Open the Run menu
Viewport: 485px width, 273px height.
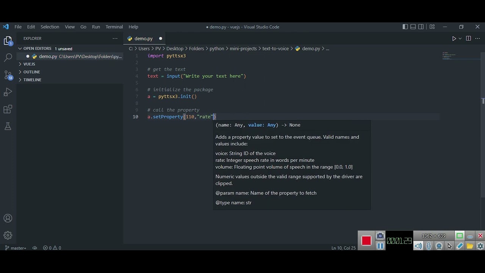96,27
